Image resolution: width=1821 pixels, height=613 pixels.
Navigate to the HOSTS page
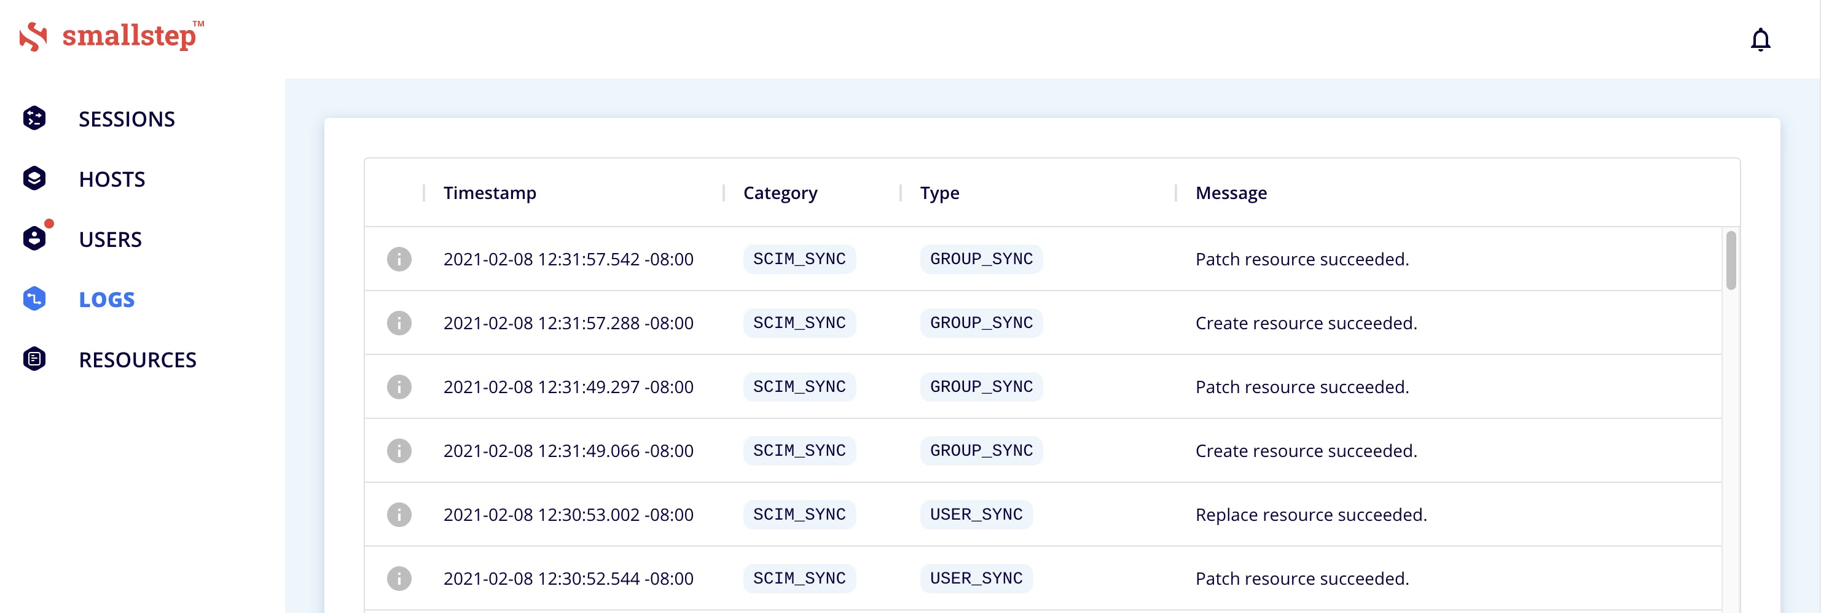tap(112, 179)
